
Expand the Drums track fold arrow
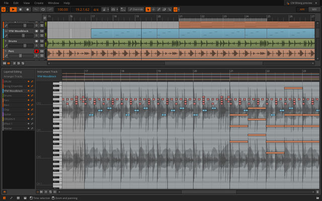pyautogui.click(x=6, y=41)
